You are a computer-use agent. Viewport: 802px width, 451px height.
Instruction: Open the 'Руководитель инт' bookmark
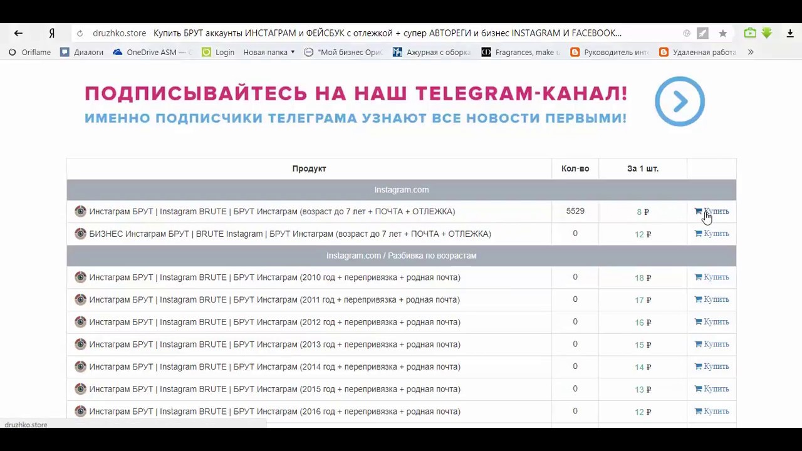point(610,52)
